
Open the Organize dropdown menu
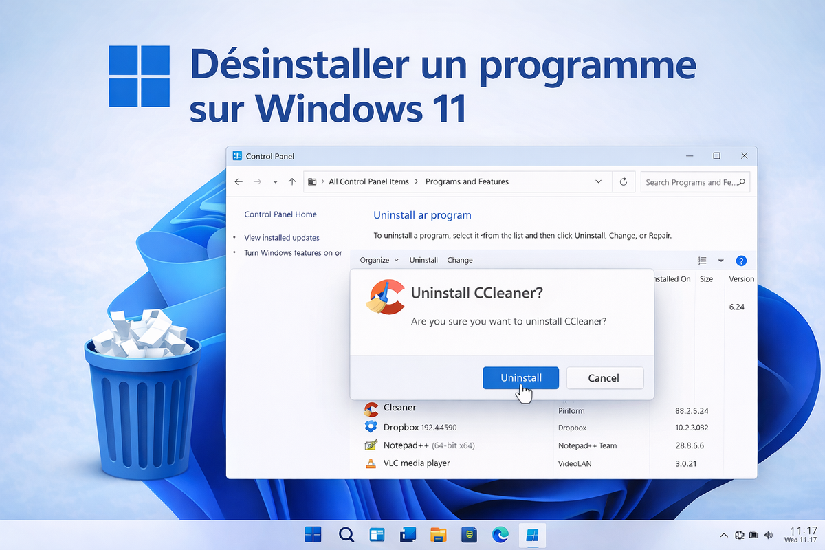pyautogui.click(x=377, y=260)
